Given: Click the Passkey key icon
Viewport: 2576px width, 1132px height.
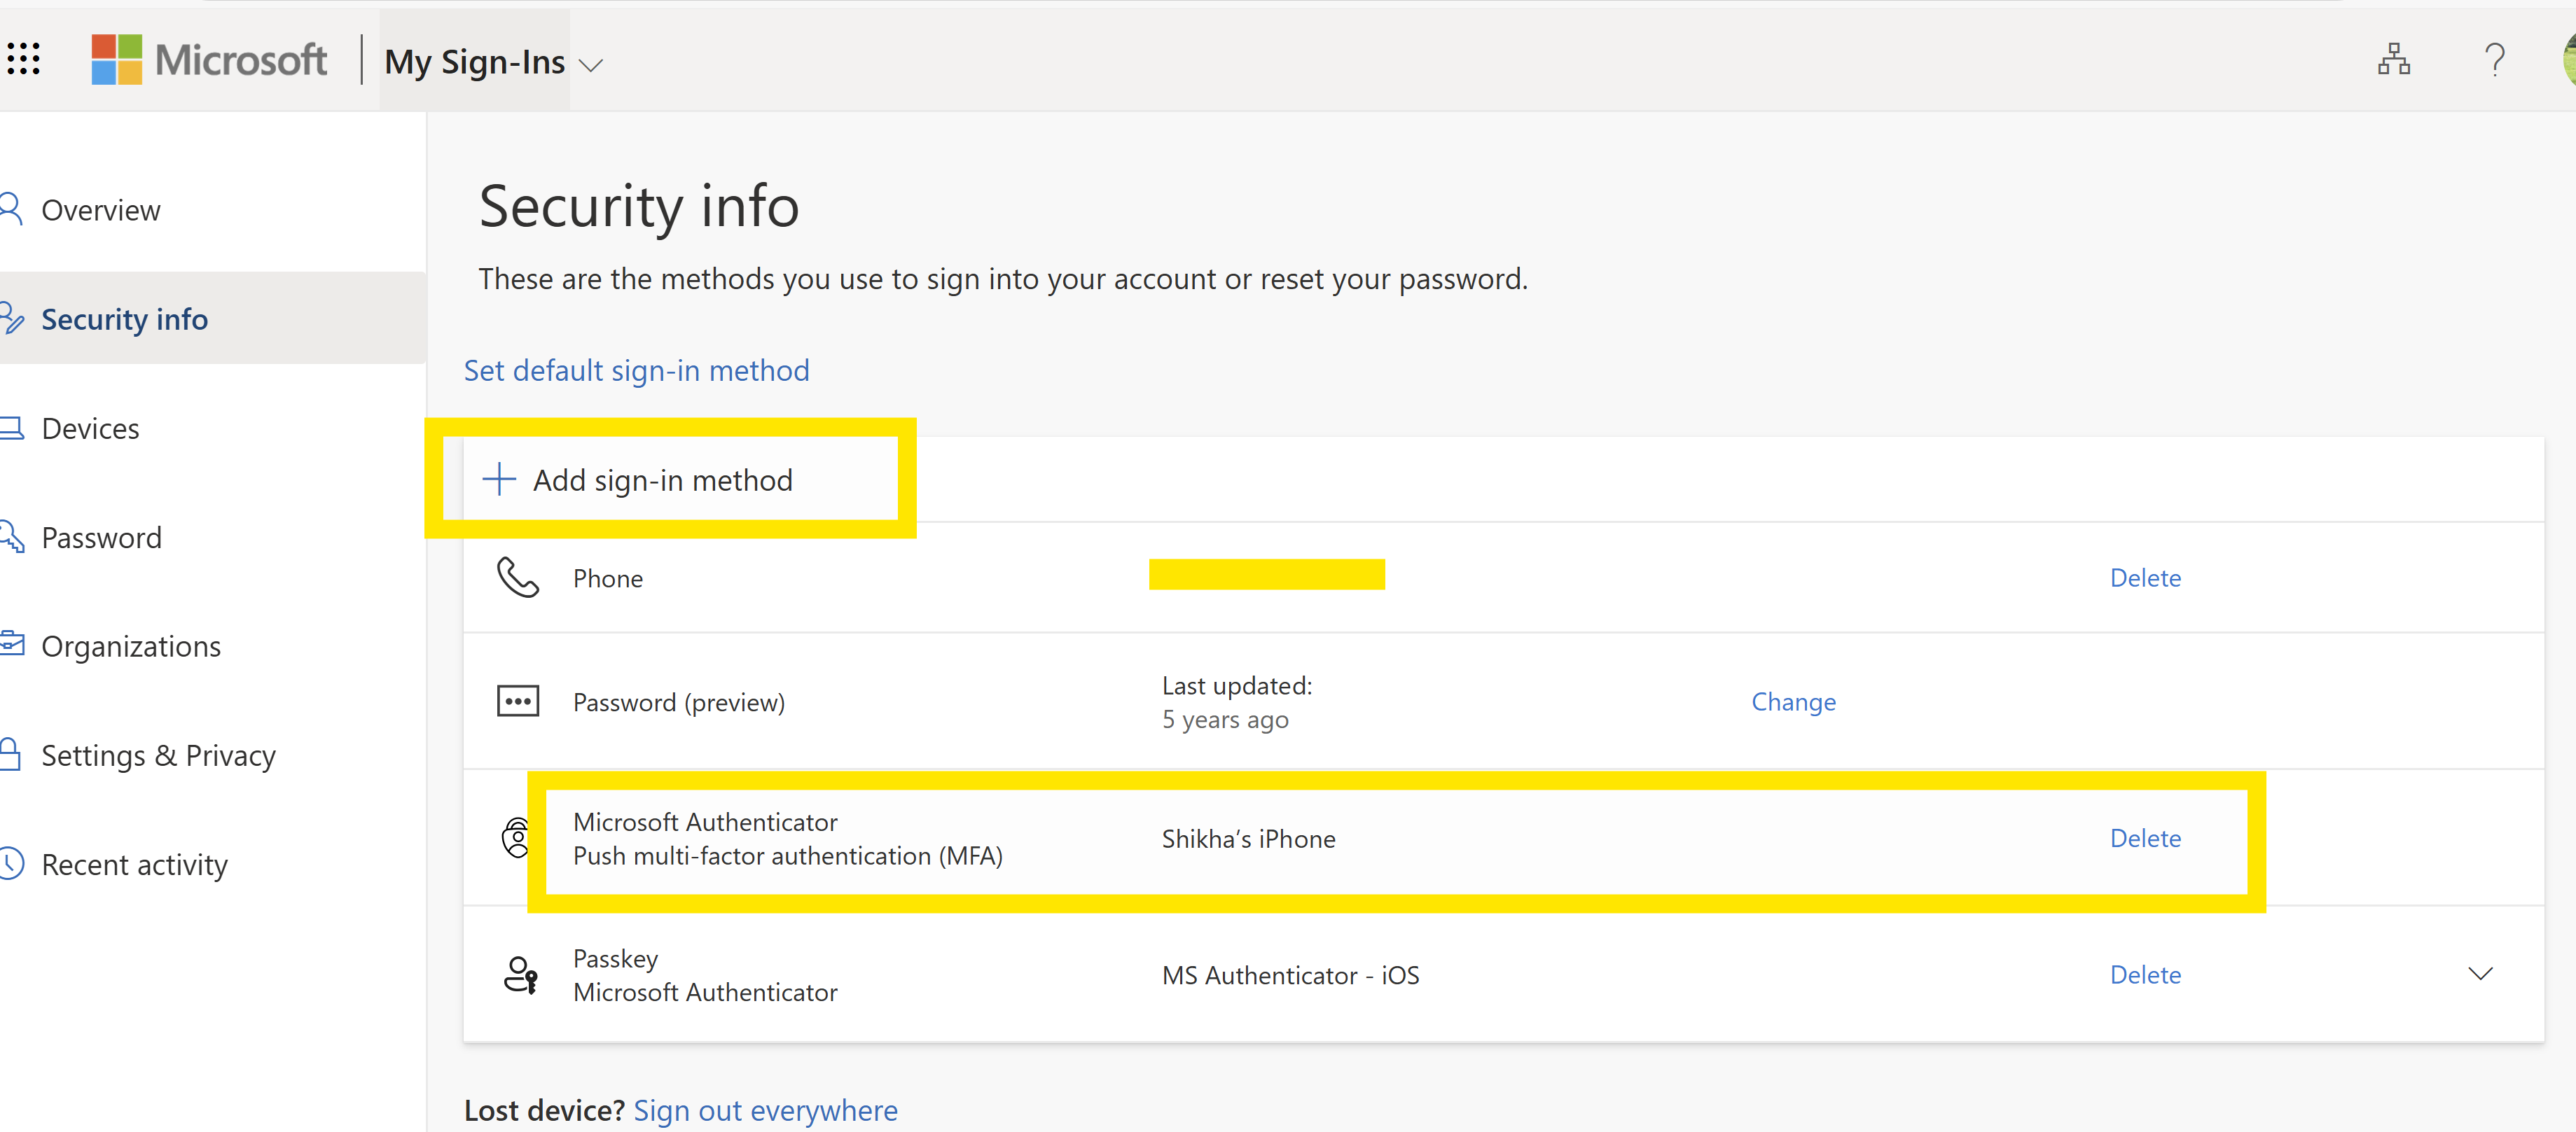Looking at the screenshot, I should point(519,974).
